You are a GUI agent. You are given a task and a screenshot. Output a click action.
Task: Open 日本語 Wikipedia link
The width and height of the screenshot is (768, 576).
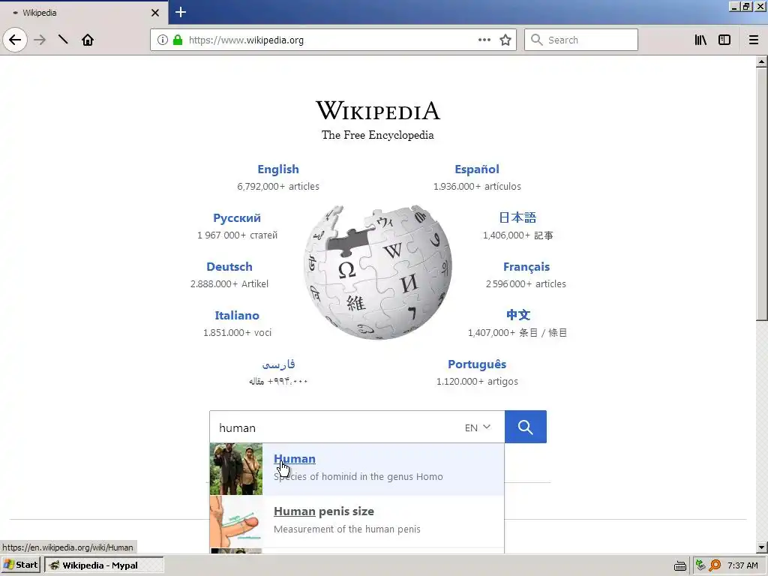[517, 217]
